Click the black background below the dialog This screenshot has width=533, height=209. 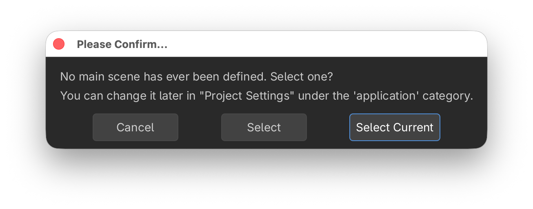coord(266,179)
